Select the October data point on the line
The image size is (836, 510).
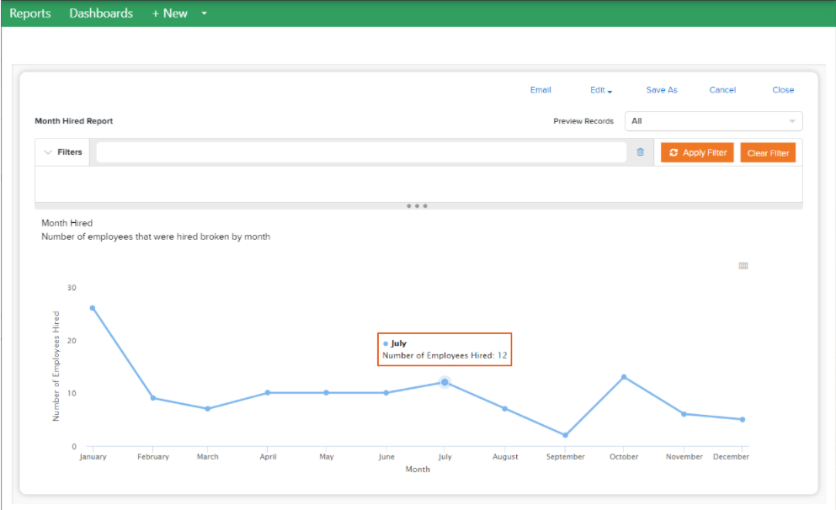pos(624,377)
